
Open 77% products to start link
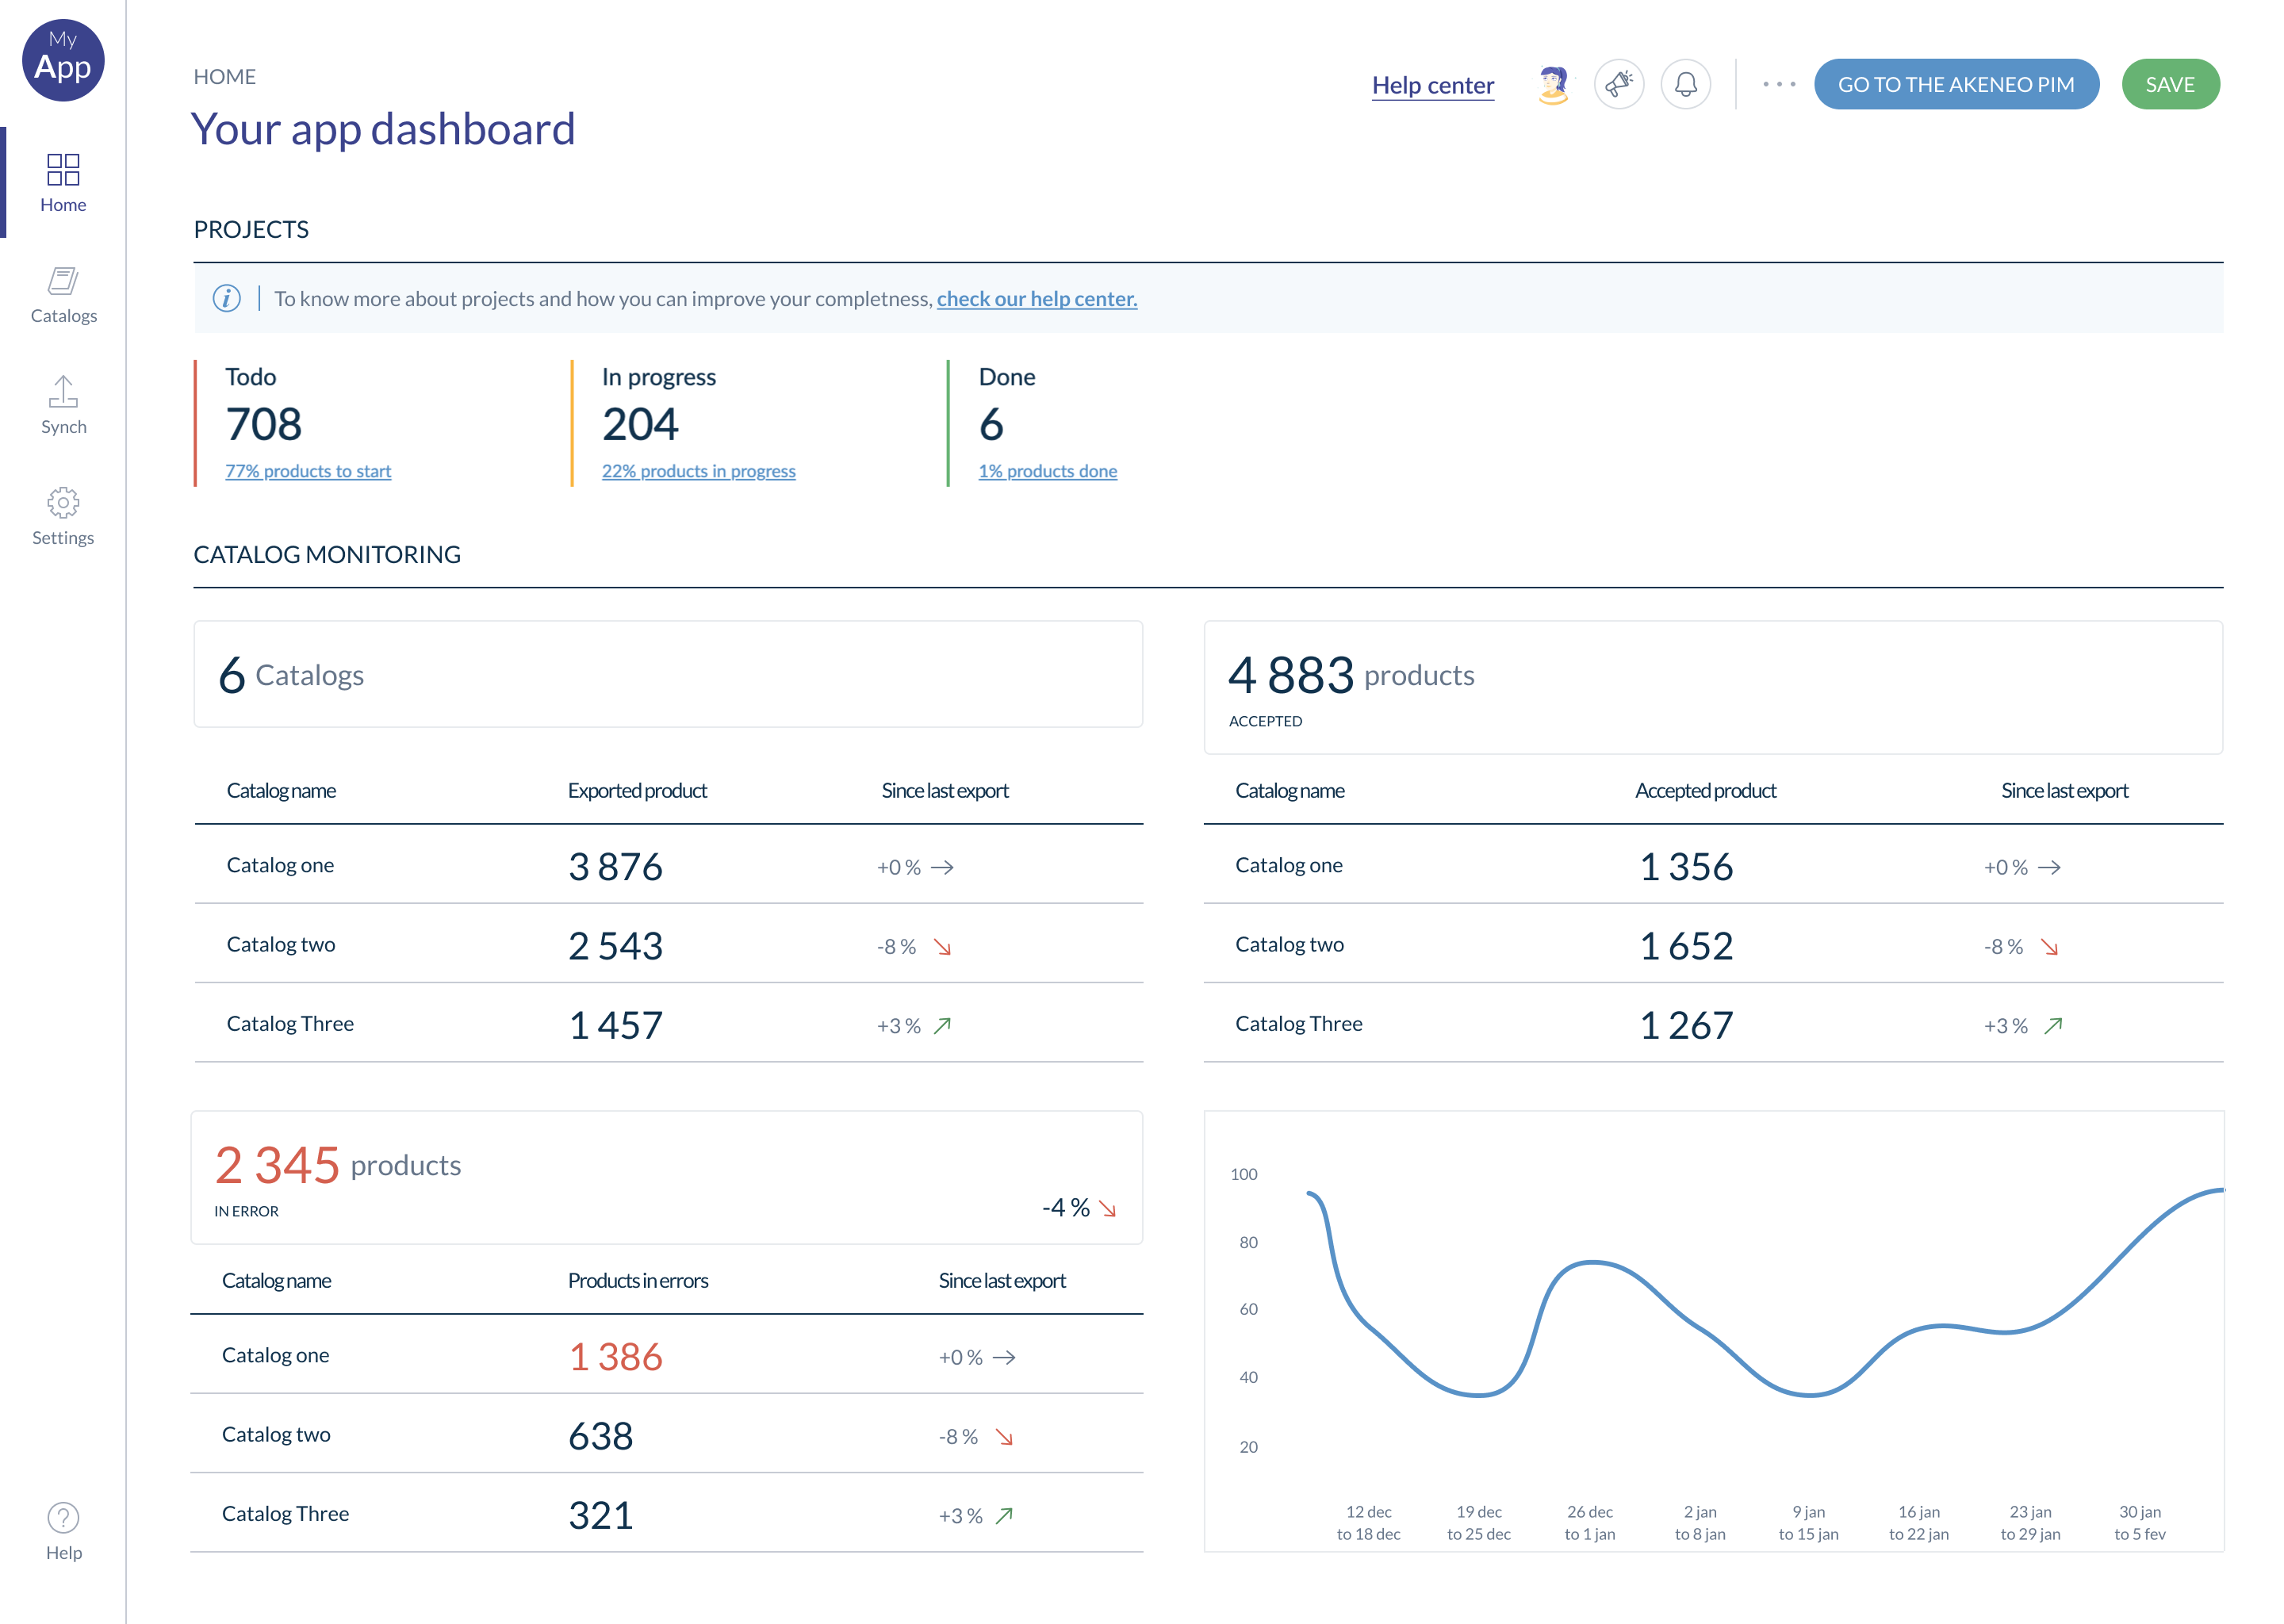point(308,471)
